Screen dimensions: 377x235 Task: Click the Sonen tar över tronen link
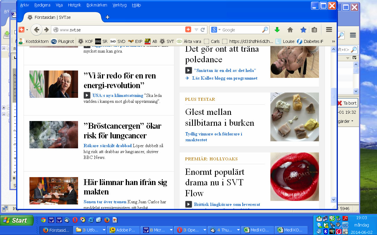tap(105, 202)
